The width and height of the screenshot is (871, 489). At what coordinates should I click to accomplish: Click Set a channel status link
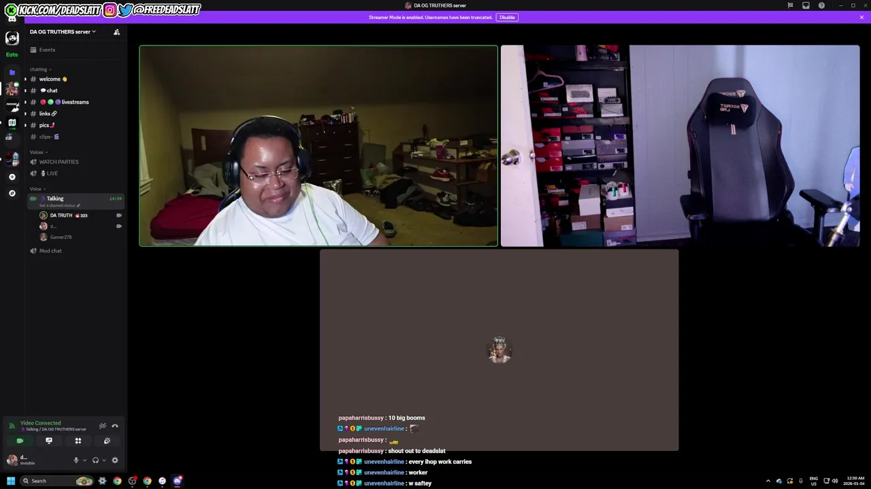click(59, 206)
